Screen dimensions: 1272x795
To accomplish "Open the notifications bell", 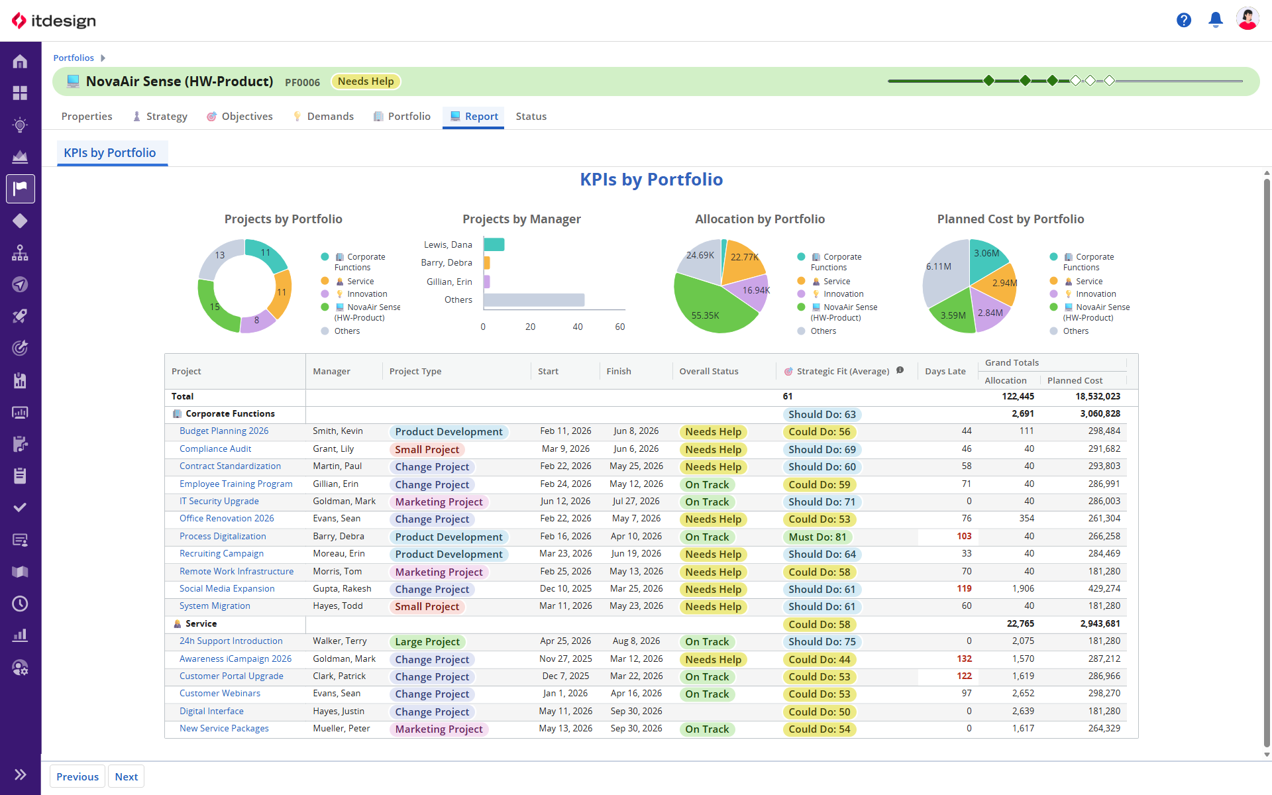I will [x=1216, y=20].
